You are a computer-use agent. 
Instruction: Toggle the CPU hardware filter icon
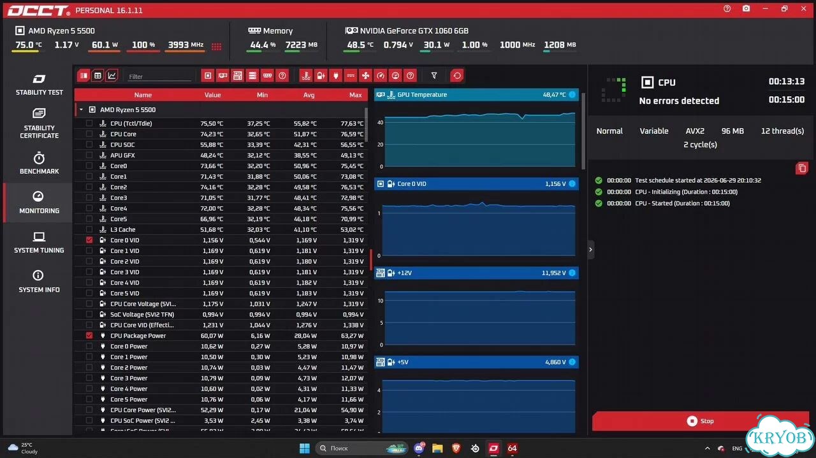[207, 76]
